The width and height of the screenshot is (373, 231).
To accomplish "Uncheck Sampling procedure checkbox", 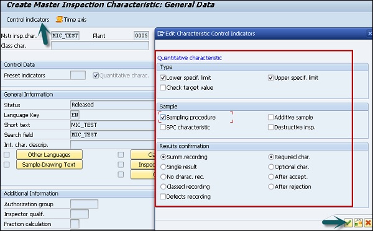I will click(x=163, y=117).
